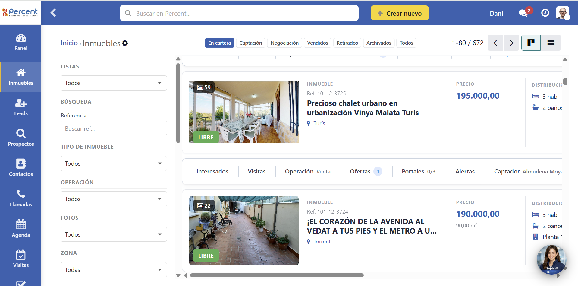Open Contactos from the sidebar
Screen dimensions: 578x286
pyautogui.click(x=21, y=168)
